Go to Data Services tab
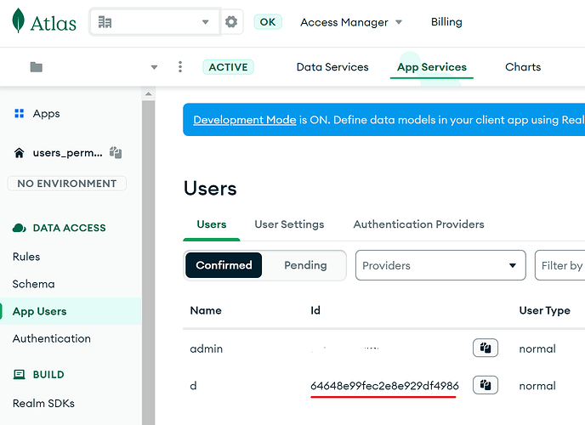Screen dimensions: 585x425 click(x=332, y=67)
